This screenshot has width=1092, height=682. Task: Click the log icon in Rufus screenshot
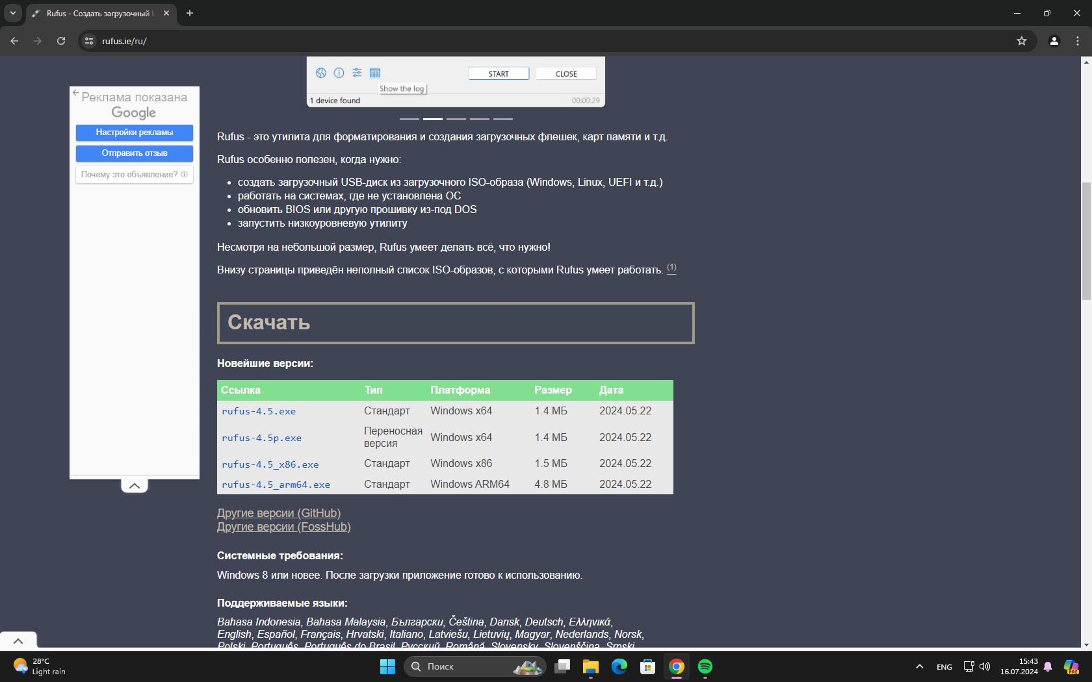coord(375,73)
